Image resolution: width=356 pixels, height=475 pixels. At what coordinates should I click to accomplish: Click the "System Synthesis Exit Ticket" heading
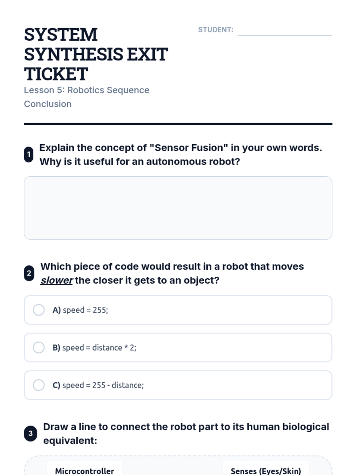pyautogui.click(x=96, y=54)
